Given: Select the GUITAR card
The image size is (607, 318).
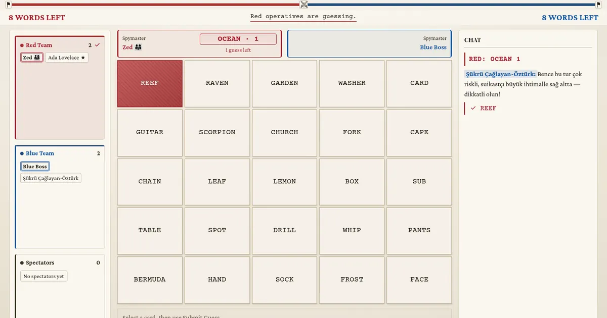Looking at the screenshot, I should point(150,132).
